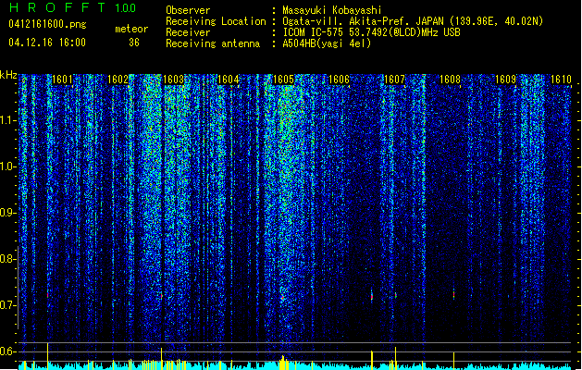Click the 1.0 kHz axis label
582x370 pixels.
coord(7,166)
